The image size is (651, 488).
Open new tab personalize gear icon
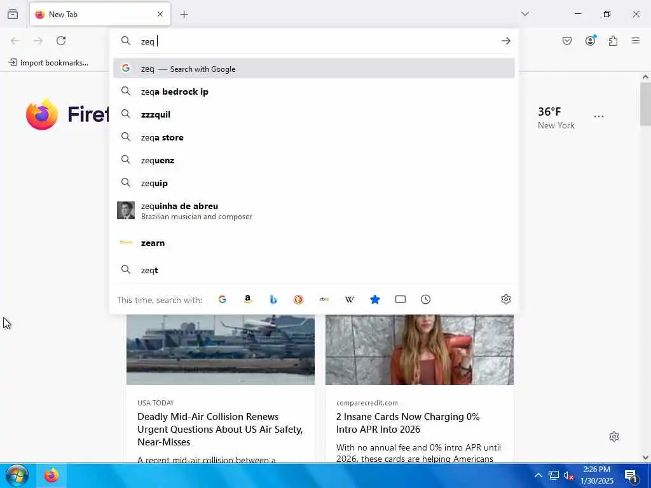coord(614,437)
